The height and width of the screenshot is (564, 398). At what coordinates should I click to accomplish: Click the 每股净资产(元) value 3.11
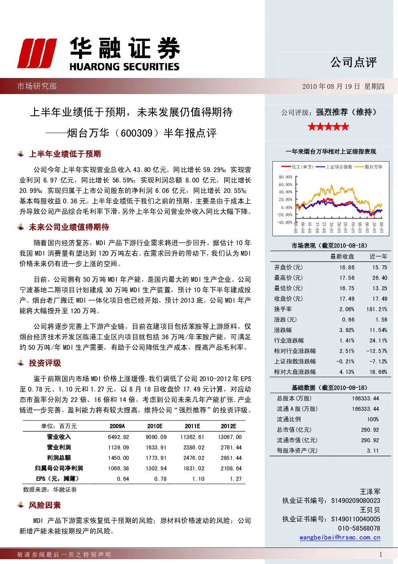tap(373, 451)
